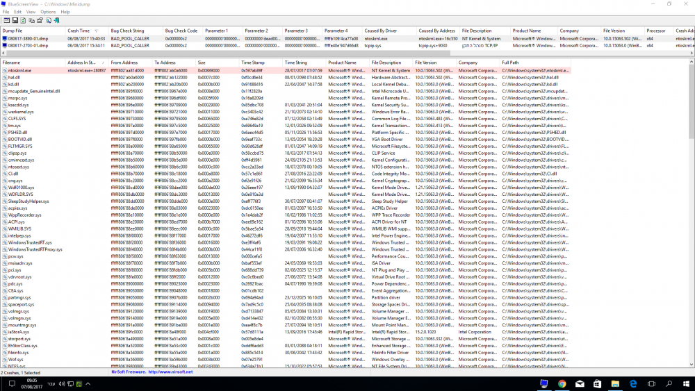Launch Microsoft Edge from the taskbar

(x=633, y=384)
